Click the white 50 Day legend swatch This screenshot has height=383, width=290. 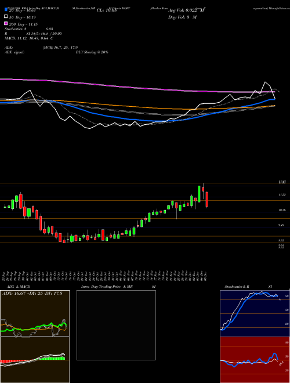coord(6,17)
